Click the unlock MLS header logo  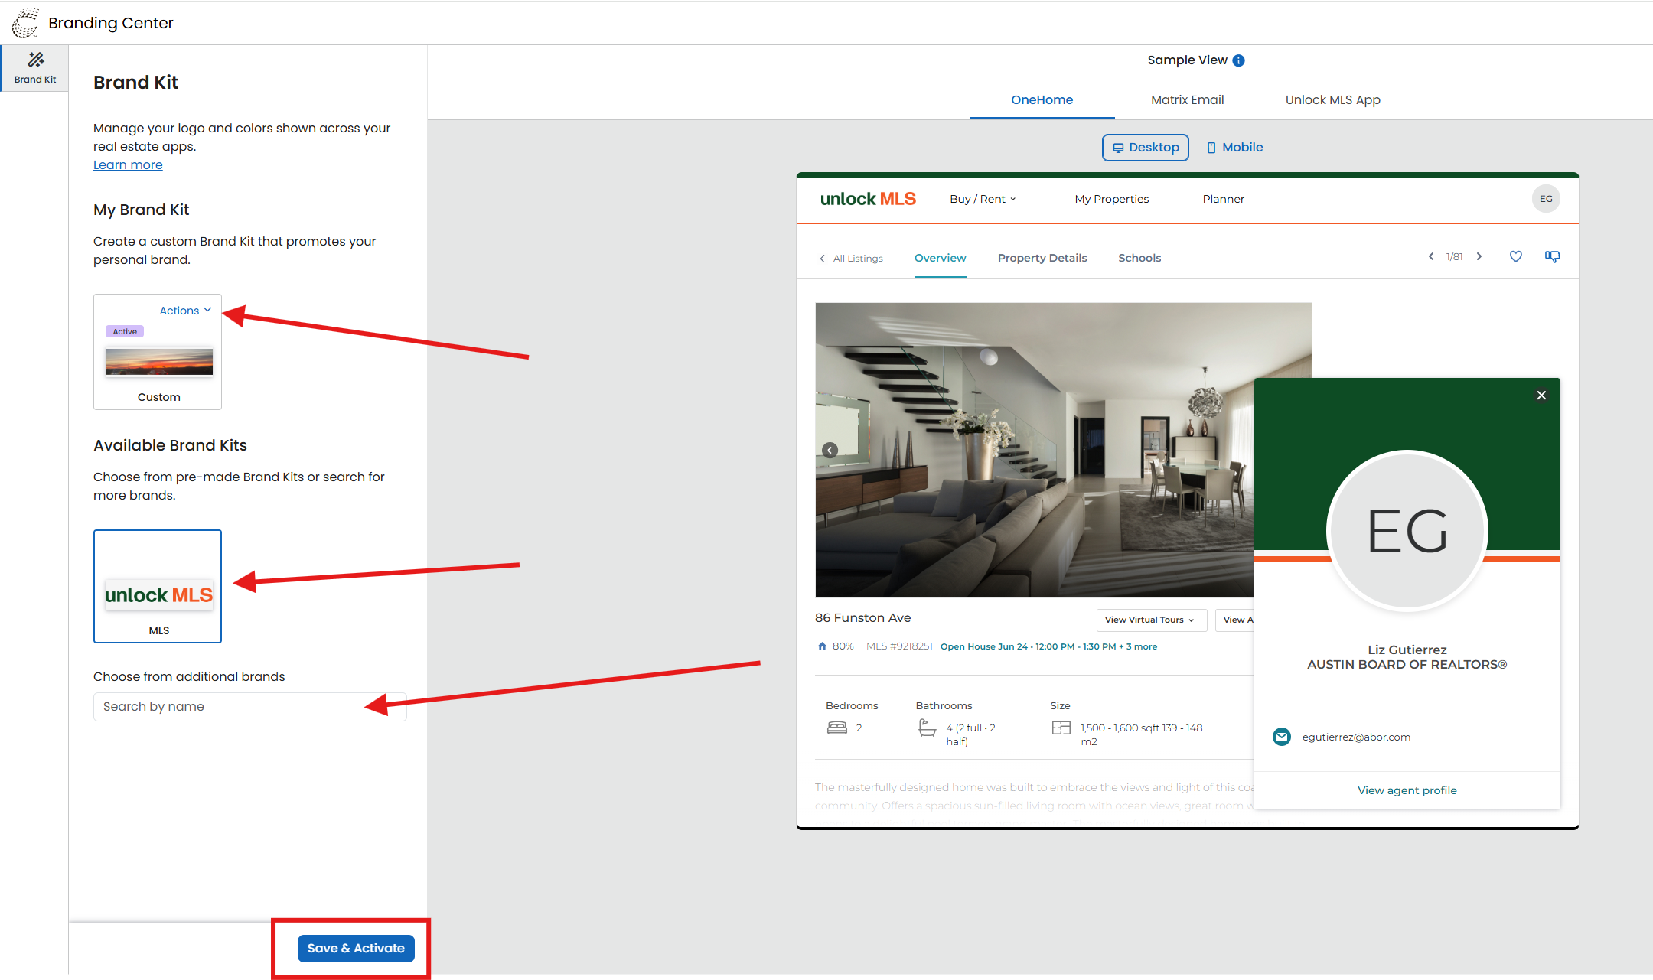868,199
